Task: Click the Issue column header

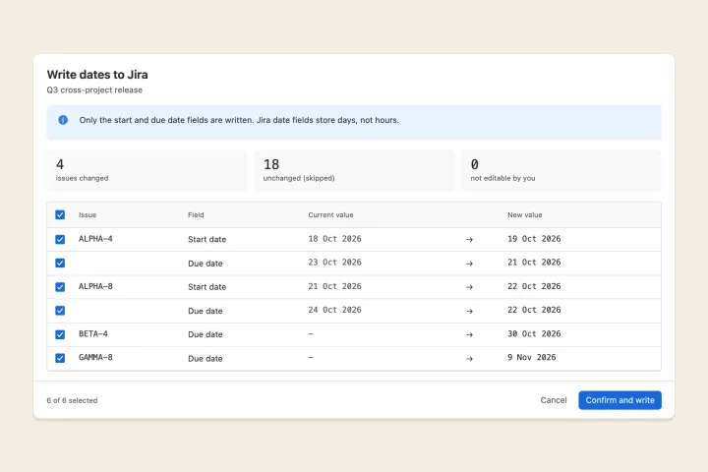Action: (88, 215)
